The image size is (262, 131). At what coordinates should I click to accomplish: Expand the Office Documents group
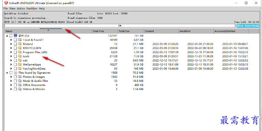pyautogui.click(x=11, y=85)
